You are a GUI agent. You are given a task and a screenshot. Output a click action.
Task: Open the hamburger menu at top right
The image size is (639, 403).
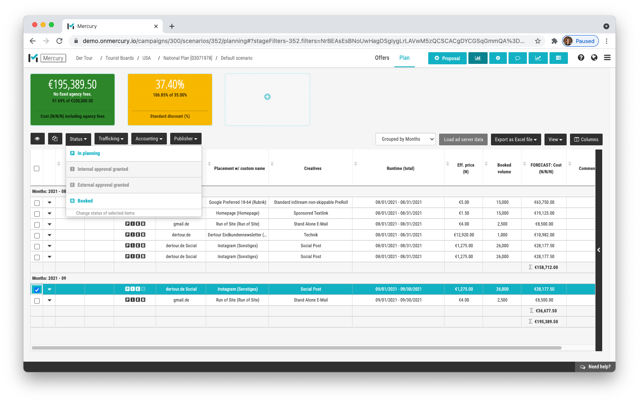point(607,58)
